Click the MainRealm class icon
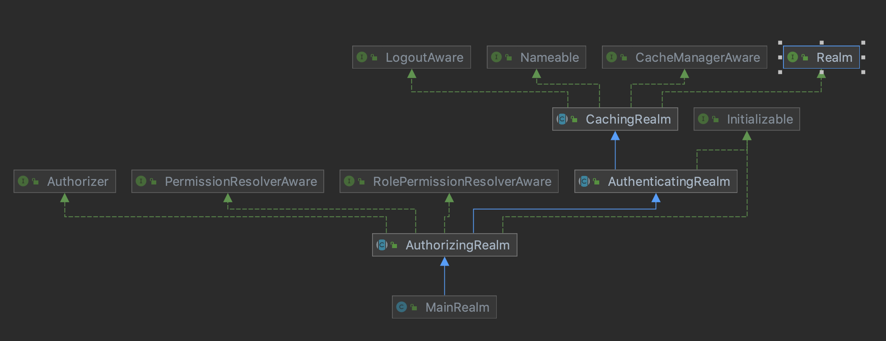Screen dimensions: 886x341 coord(401,307)
